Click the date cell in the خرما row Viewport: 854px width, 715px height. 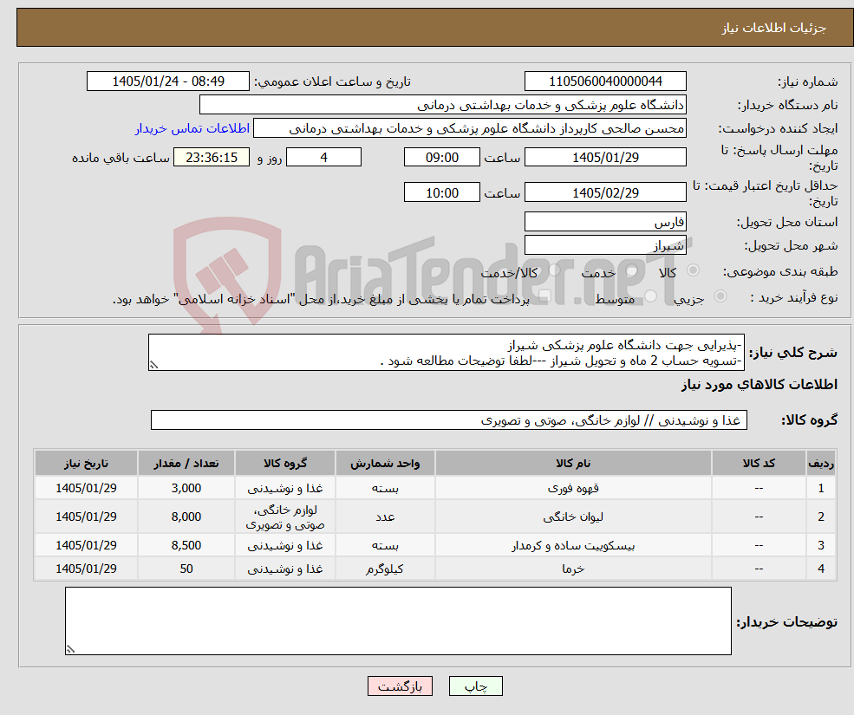pos(86,569)
